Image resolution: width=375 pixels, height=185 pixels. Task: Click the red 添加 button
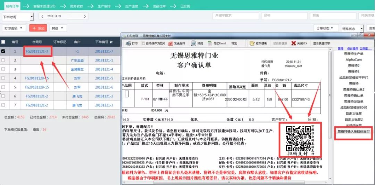tap(38, 28)
